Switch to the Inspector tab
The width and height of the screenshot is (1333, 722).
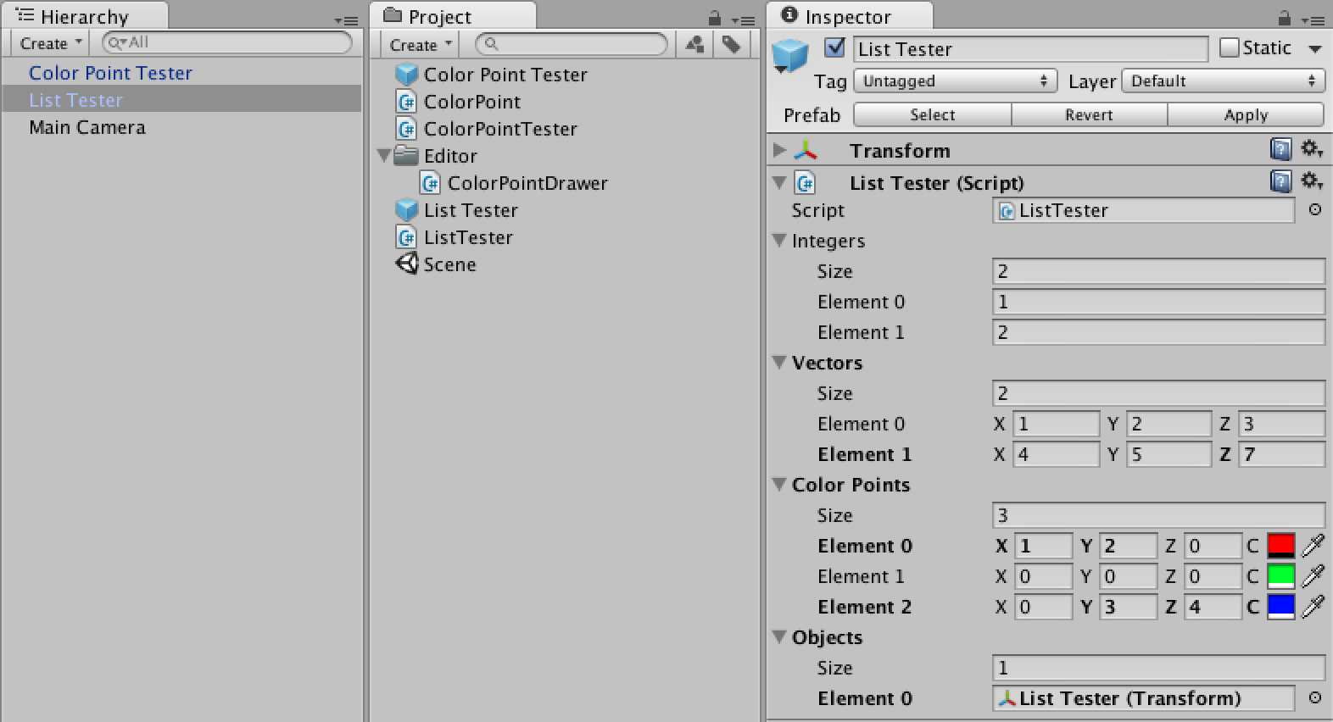851,16
